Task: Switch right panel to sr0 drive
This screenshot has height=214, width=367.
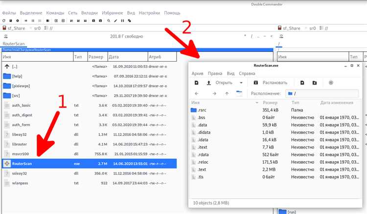Action: pyautogui.click(x=312, y=28)
